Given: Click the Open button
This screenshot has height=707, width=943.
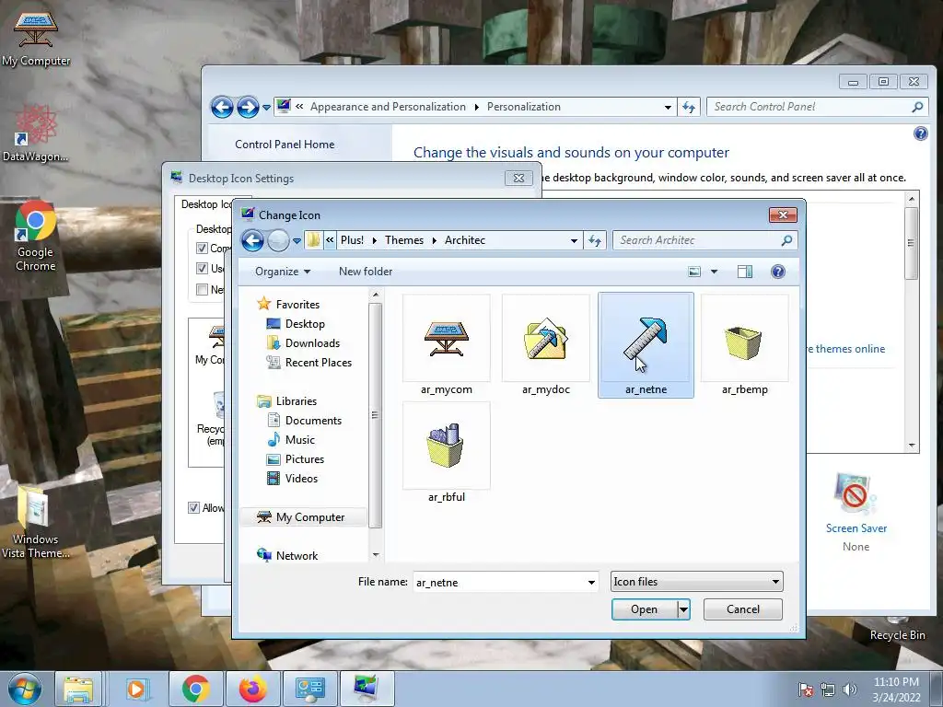Looking at the screenshot, I should click(x=644, y=609).
